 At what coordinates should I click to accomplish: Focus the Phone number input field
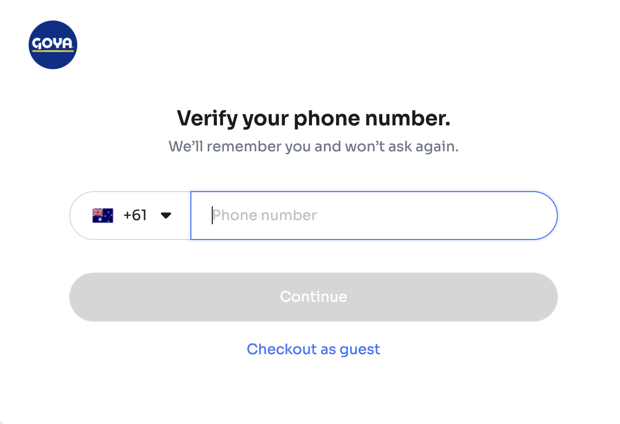374,216
